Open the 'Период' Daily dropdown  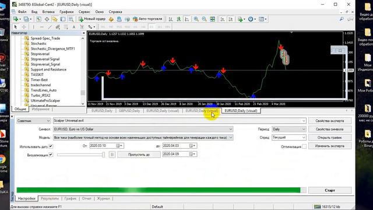click(x=289, y=129)
